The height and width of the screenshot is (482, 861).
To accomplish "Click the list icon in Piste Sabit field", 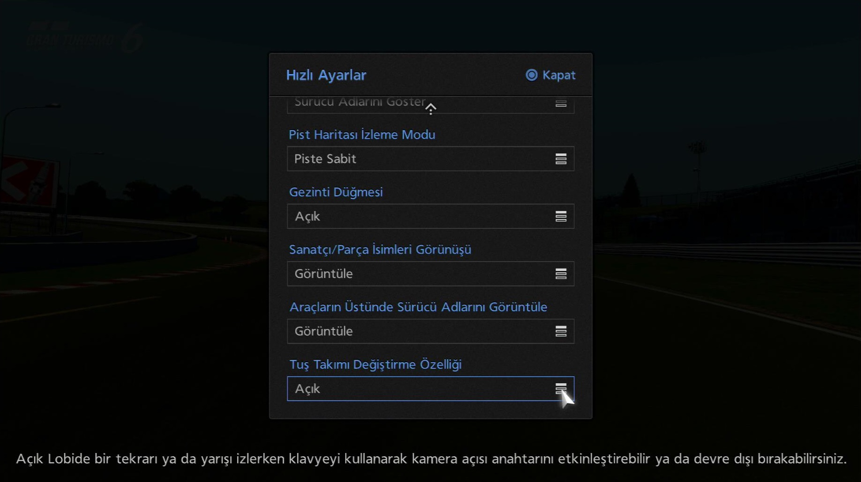I will (x=561, y=159).
